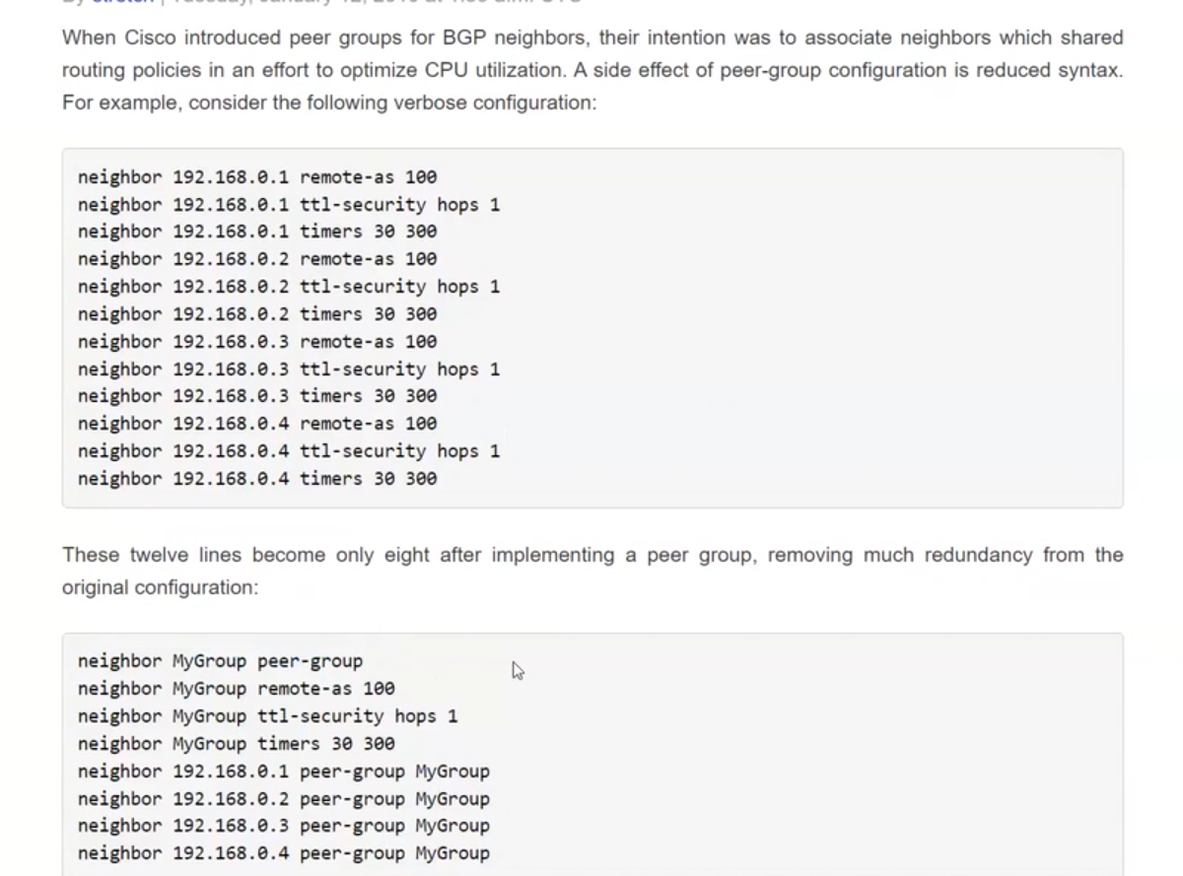Click the 'neighbor 192.168.0.4 timers 30 300' line
The image size is (1183, 876).
pos(256,479)
